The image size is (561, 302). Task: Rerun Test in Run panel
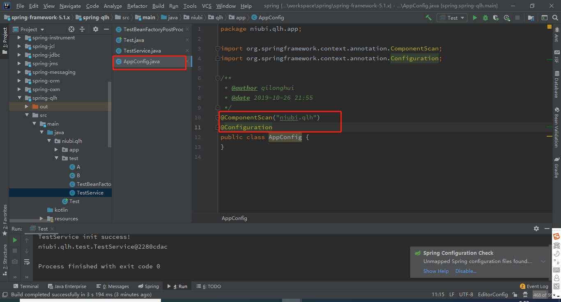[15, 240]
